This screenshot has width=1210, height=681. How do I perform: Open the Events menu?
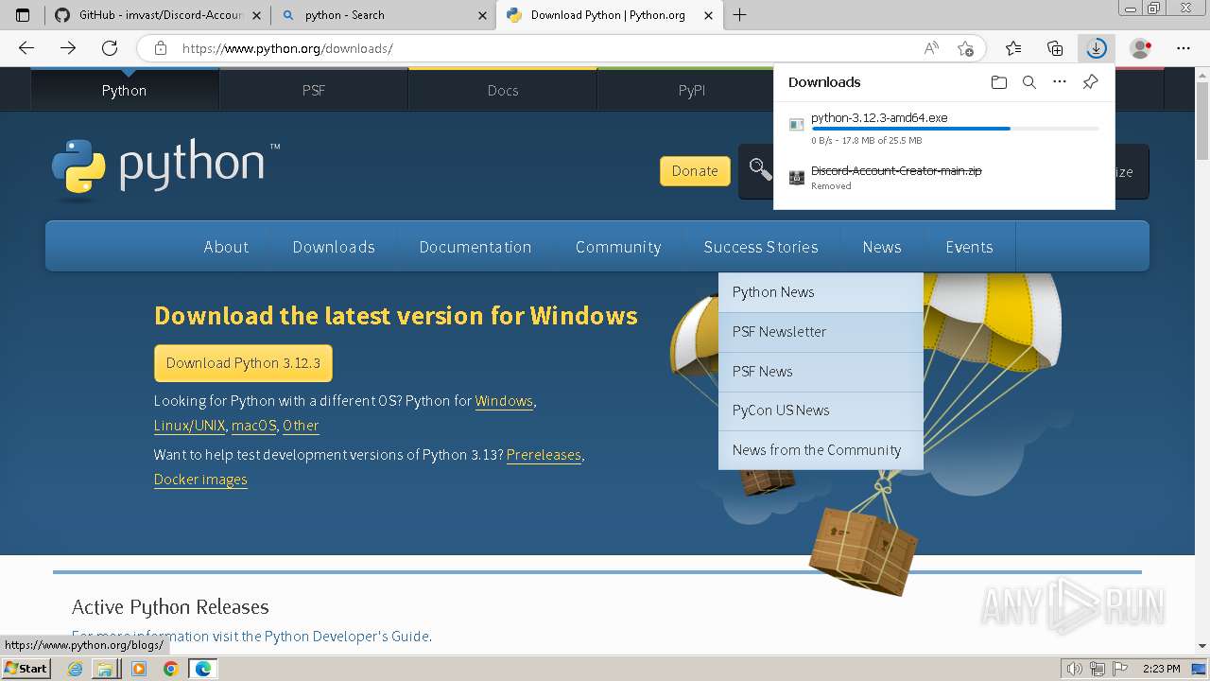click(x=969, y=247)
